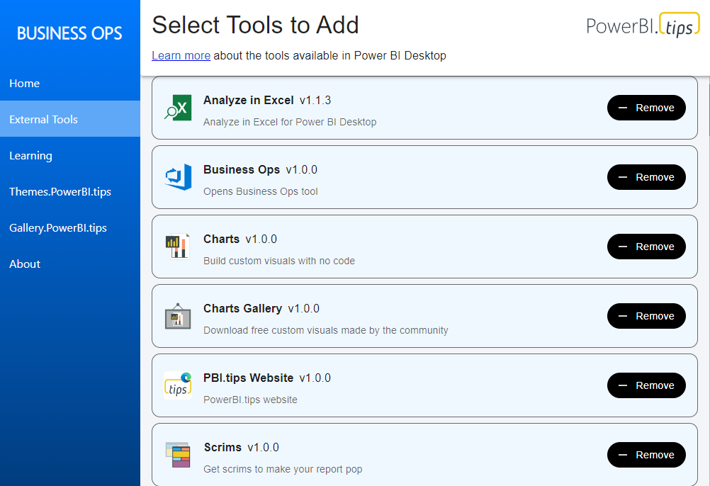Open the About page

[25, 264]
